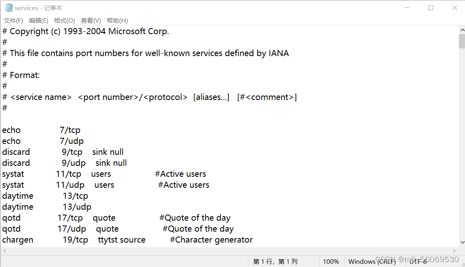465x267 pixels.
Task: Click the Windows (CRLF) status bar indicator
Action: point(372,261)
